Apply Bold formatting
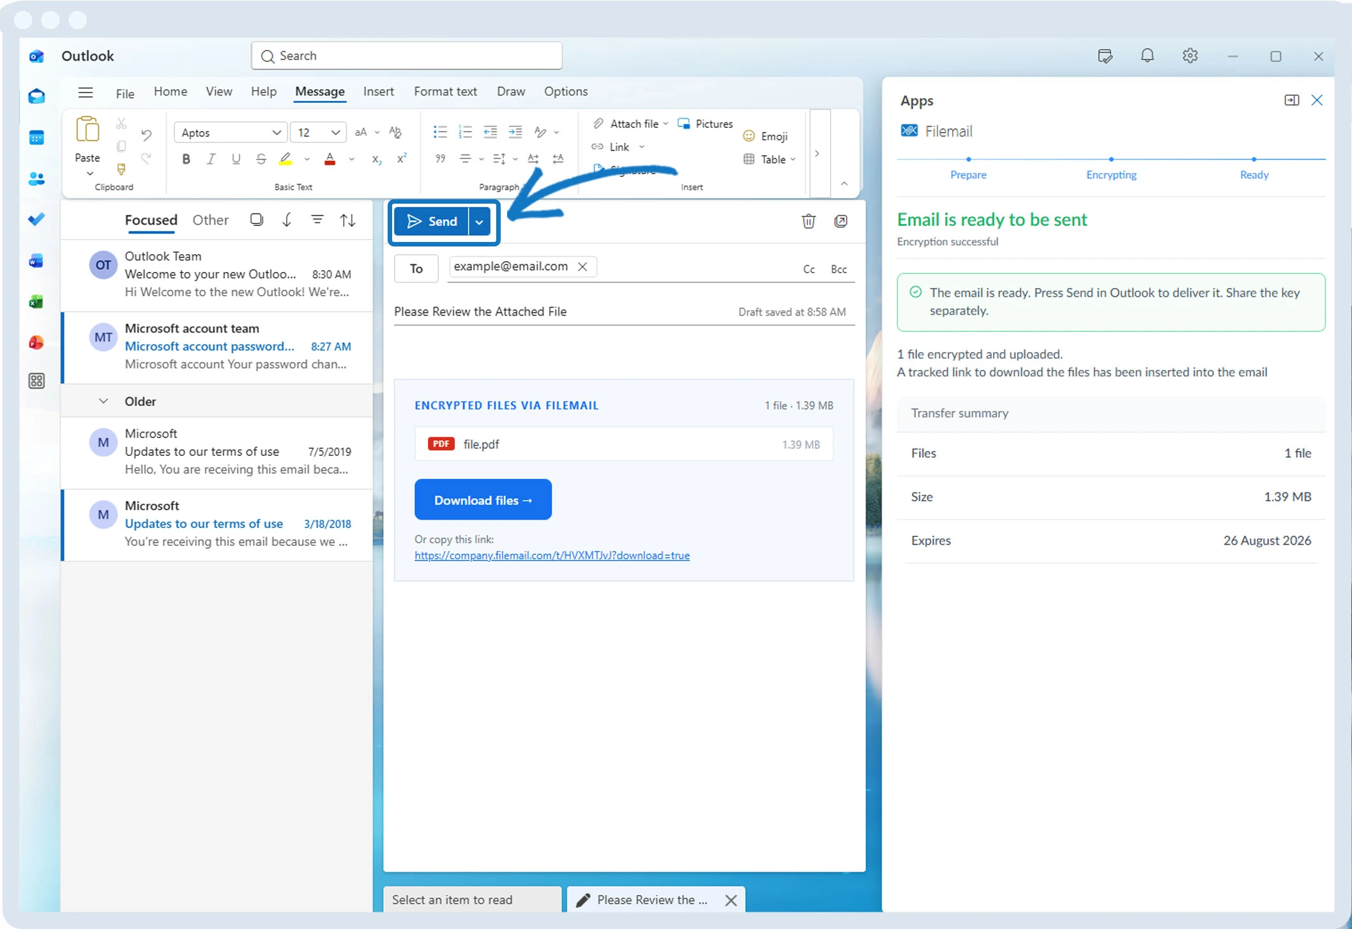1352x929 pixels. click(x=186, y=159)
